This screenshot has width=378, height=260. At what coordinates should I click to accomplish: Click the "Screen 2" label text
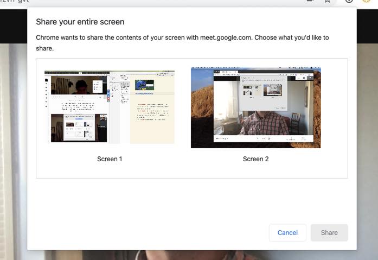[255, 159]
